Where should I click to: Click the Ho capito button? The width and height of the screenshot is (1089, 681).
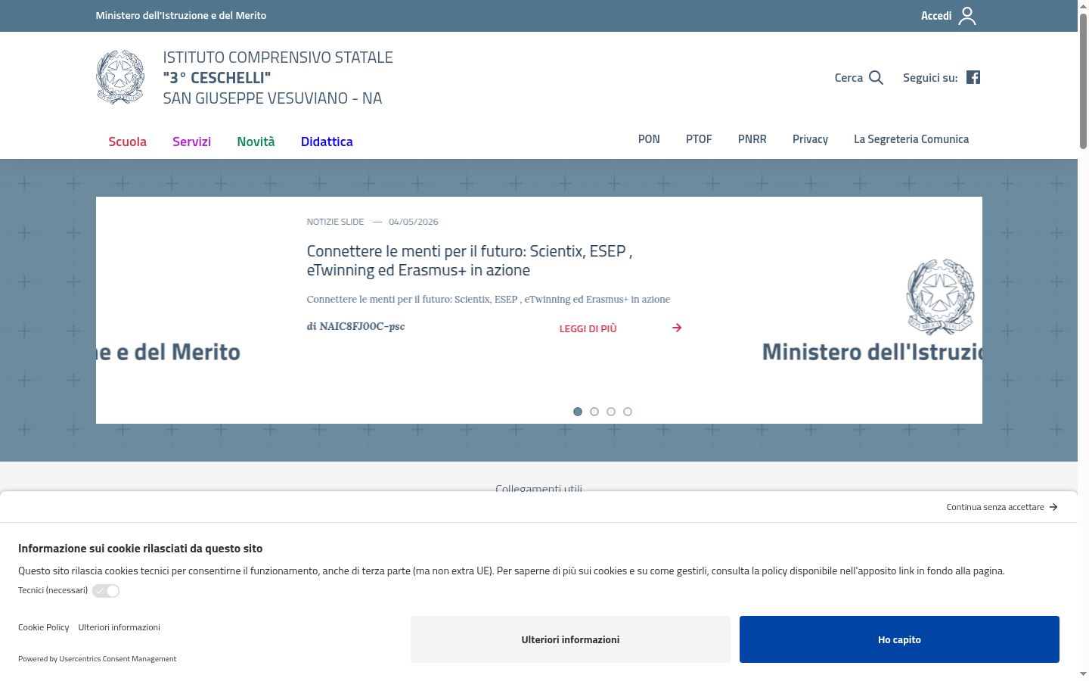(x=899, y=639)
